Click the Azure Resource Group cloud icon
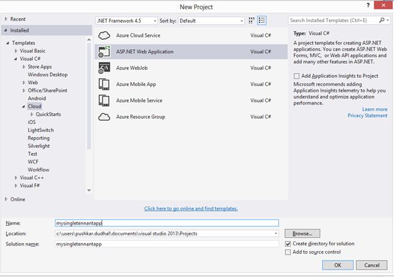Viewport: 394px width, 277px height. tap(104, 117)
